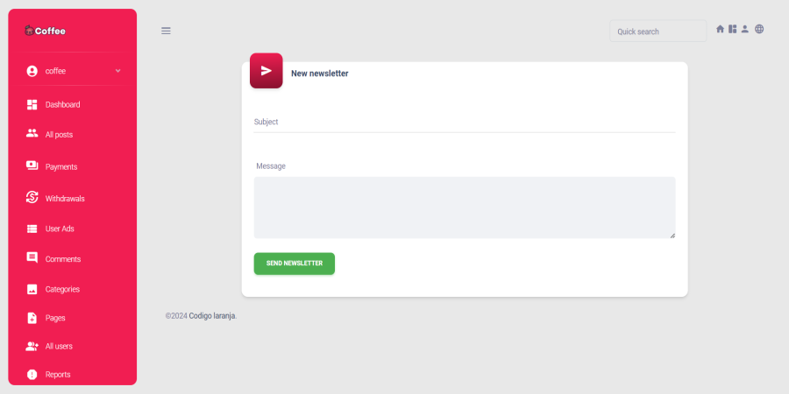The width and height of the screenshot is (789, 394).
Task: Click the Subject input field
Action: coord(464,123)
